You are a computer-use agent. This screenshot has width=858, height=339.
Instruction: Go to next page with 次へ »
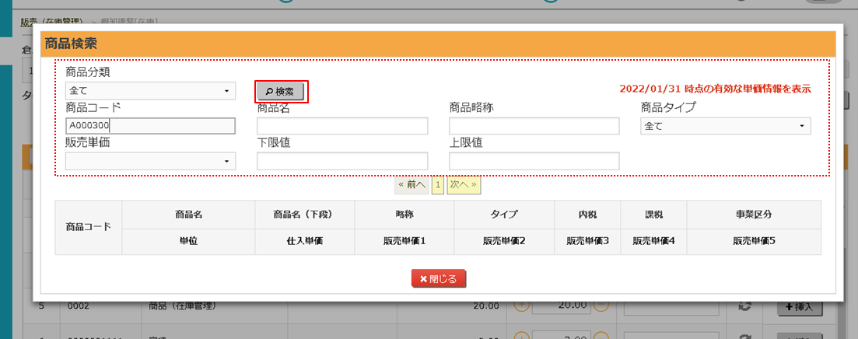(x=464, y=185)
